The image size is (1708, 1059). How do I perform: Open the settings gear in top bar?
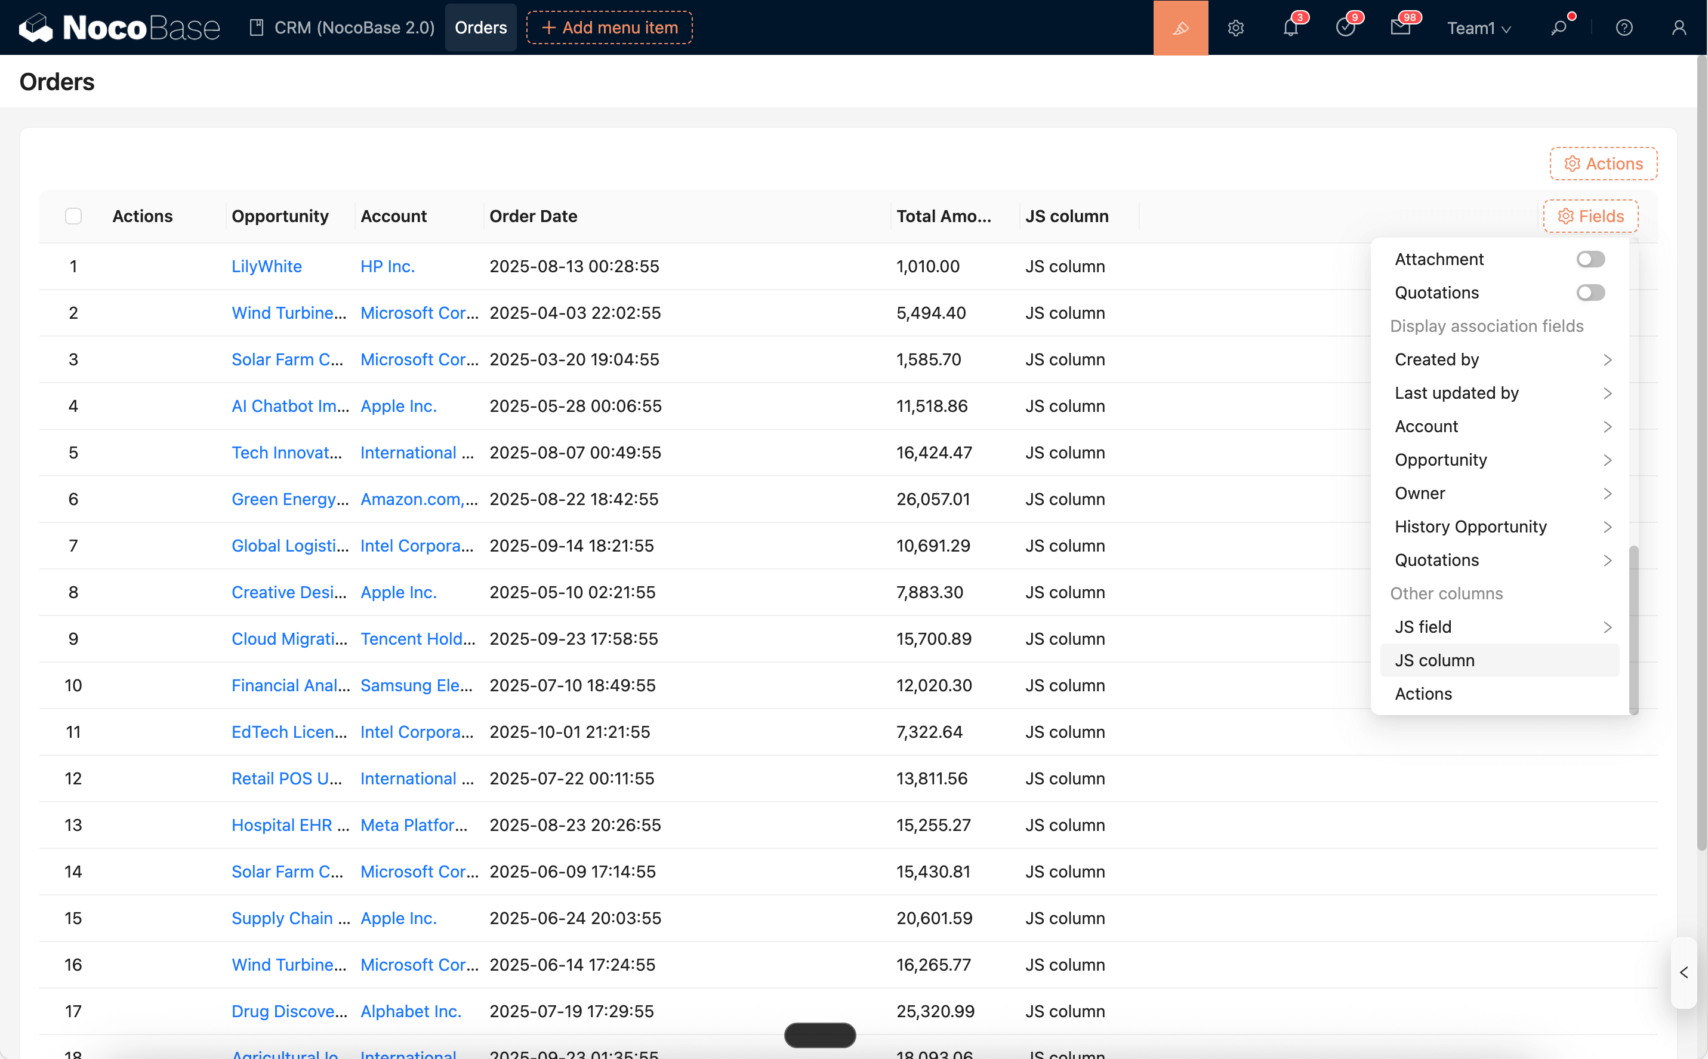click(1235, 28)
